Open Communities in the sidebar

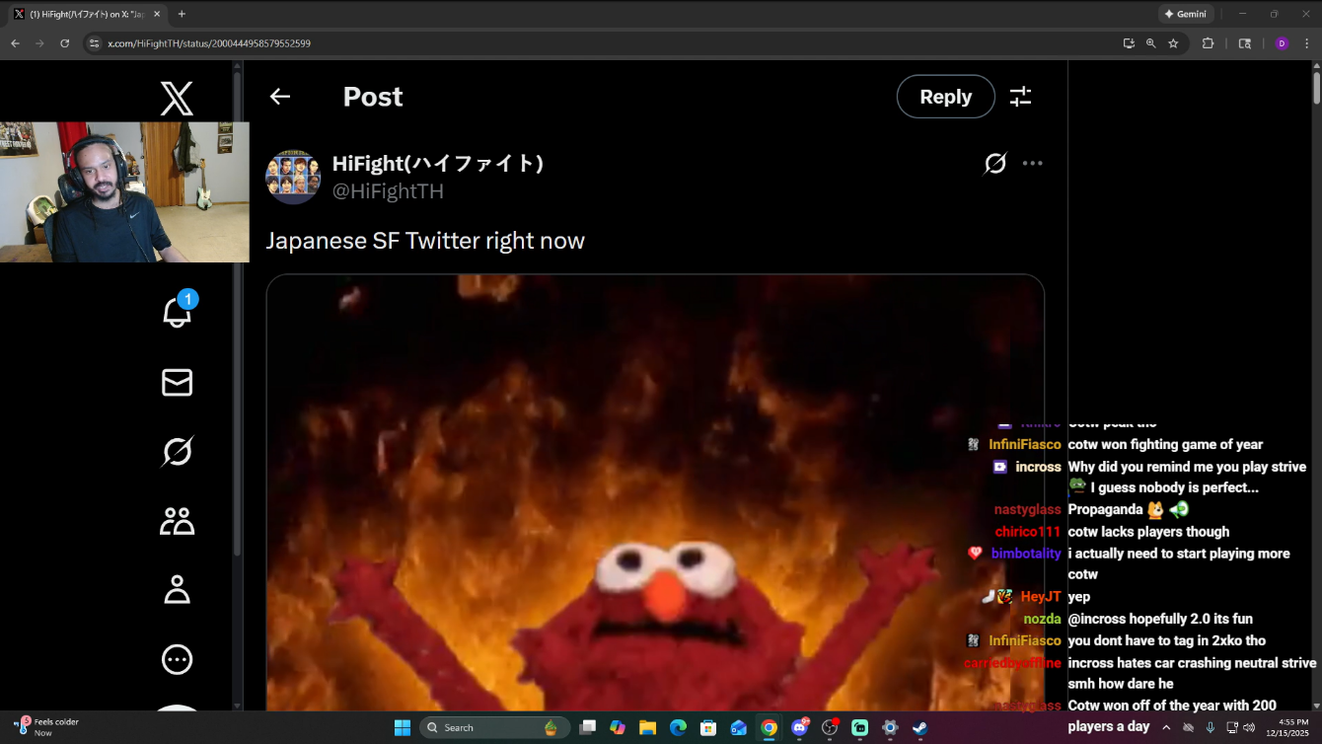[x=178, y=521]
